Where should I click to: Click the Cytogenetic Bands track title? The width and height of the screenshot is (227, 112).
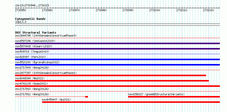30,19
